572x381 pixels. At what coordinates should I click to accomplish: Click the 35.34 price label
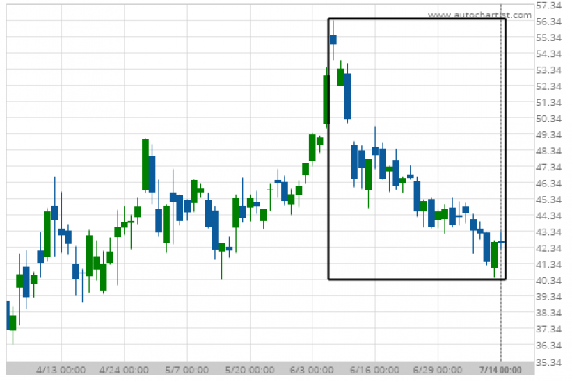click(x=548, y=362)
